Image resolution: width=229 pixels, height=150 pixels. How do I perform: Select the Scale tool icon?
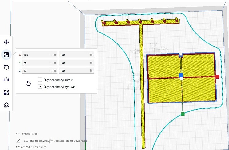6,55
